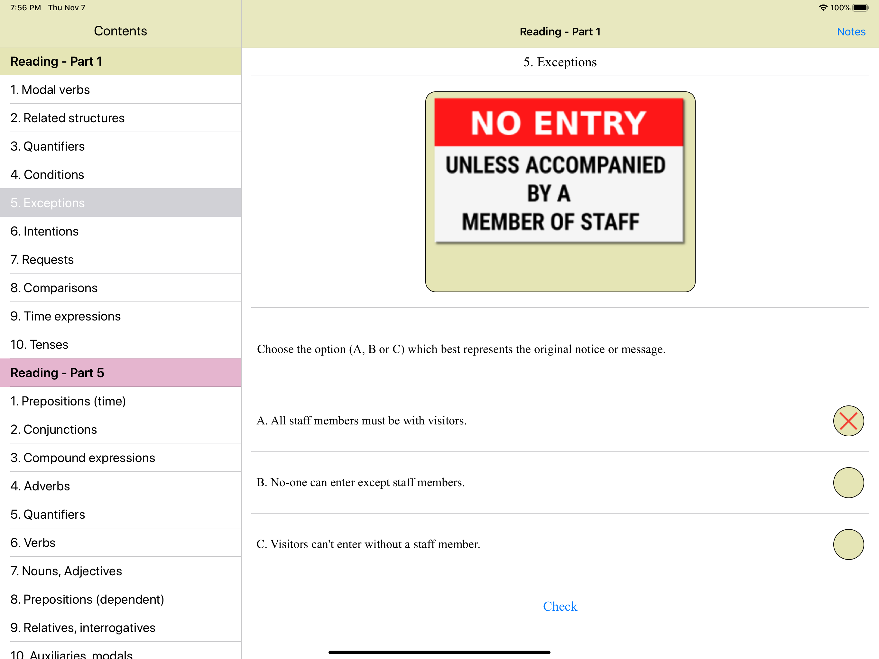Tap the 5. Exceptions question heading
The image size is (879, 659).
(560, 62)
